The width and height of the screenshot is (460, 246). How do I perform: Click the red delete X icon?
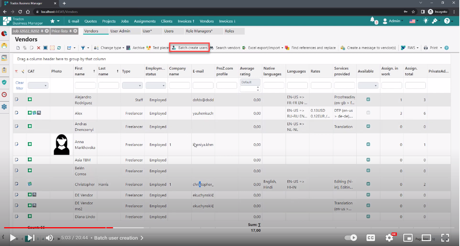coord(38,48)
